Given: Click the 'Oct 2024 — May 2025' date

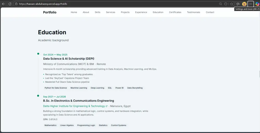Looking at the screenshot, I should tap(55, 55).
